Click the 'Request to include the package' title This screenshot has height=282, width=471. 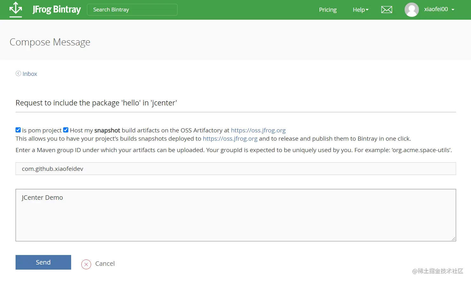tap(96, 103)
